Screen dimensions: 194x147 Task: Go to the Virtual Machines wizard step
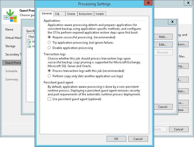pyautogui.click(x=13, y=38)
